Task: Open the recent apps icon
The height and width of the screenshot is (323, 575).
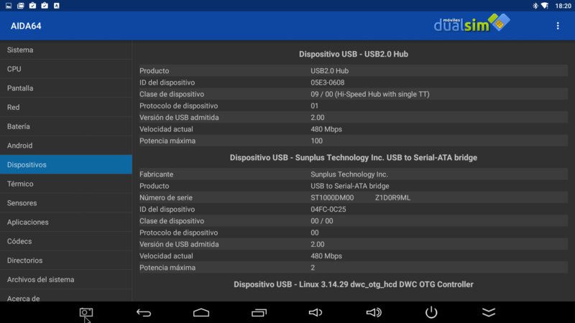Action: pos(259,312)
